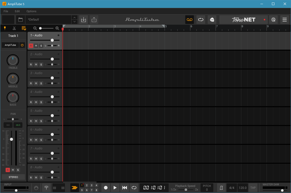Click the 1 - Audio volume slider

click(x=45, y=40)
